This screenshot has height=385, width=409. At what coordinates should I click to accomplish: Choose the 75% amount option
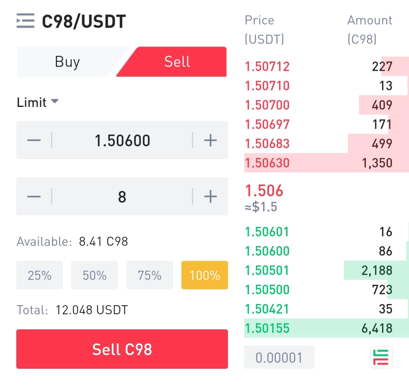[150, 275]
